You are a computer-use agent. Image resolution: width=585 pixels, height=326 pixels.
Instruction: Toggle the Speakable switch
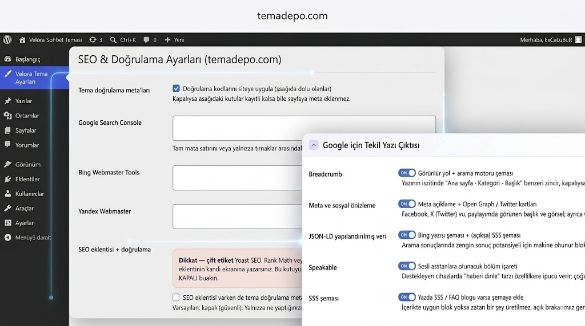(x=407, y=266)
